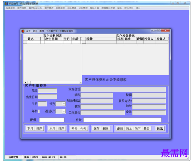Click 标准 column header in insurance table
The width and height of the screenshot is (193, 162).
[130, 39]
